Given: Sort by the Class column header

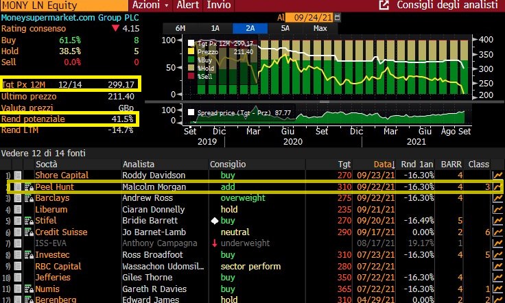Looking at the screenshot, I should pos(479,165).
